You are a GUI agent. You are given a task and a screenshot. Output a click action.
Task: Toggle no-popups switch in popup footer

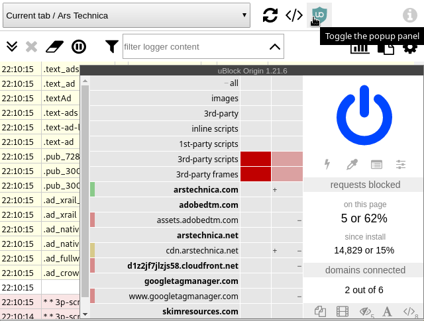click(x=320, y=311)
